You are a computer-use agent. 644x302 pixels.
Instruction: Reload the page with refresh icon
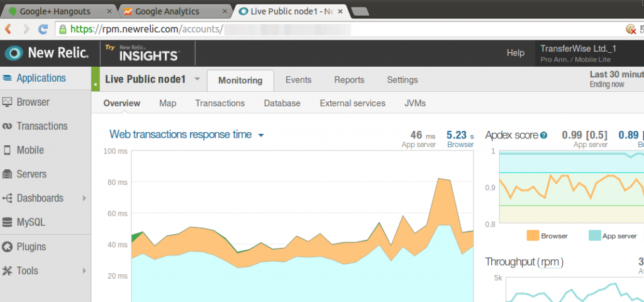(43, 29)
